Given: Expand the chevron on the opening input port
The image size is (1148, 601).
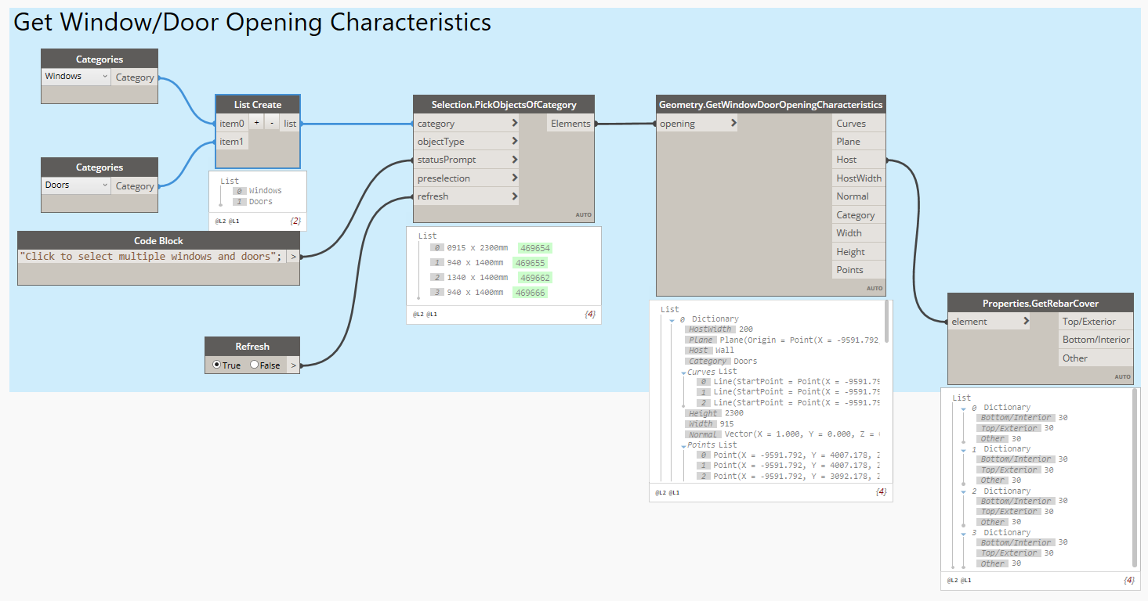Looking at the screenshot, I should point(733,124).
